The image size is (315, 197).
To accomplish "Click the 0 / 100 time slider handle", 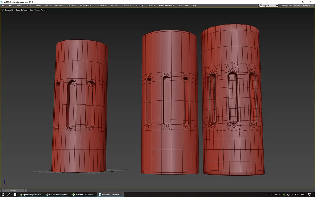I will click(14, 191).
